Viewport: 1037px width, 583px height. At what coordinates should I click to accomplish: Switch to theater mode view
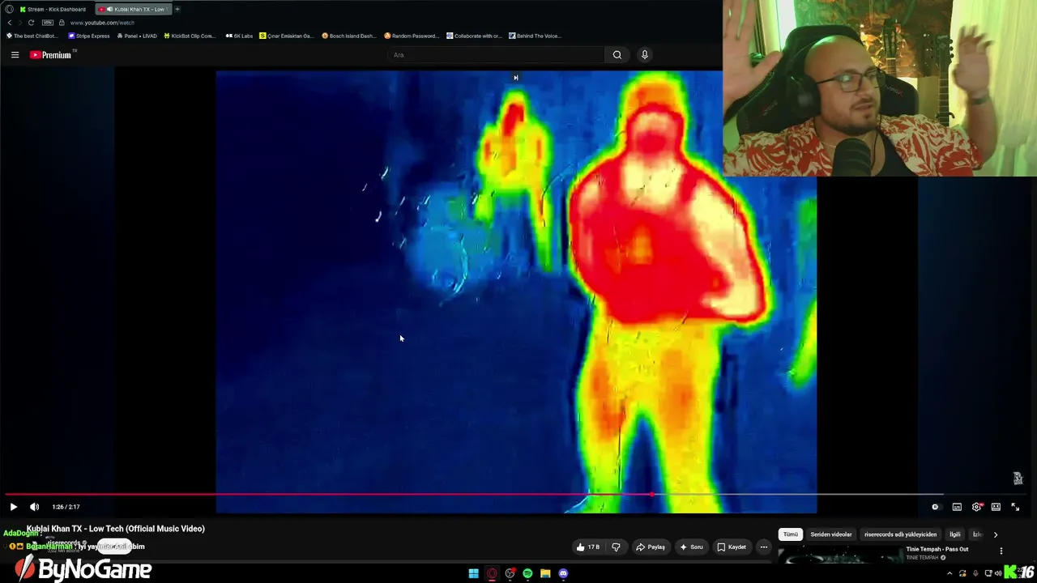click(x=996, y=507)
